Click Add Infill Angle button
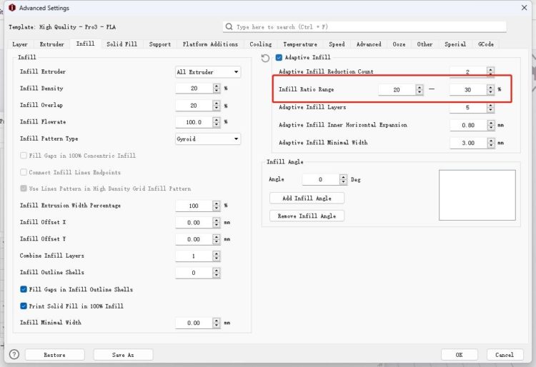 (x=307, y=198)
